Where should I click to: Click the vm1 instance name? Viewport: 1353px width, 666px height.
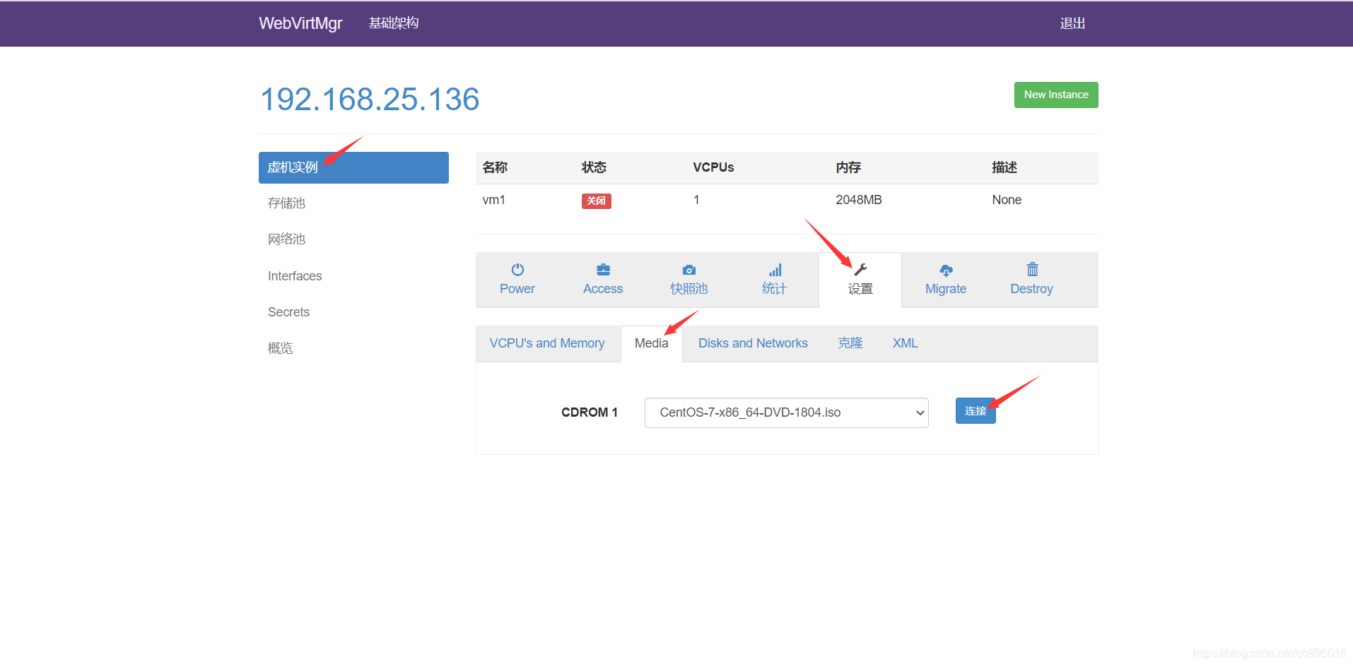(x=494, y=200)
